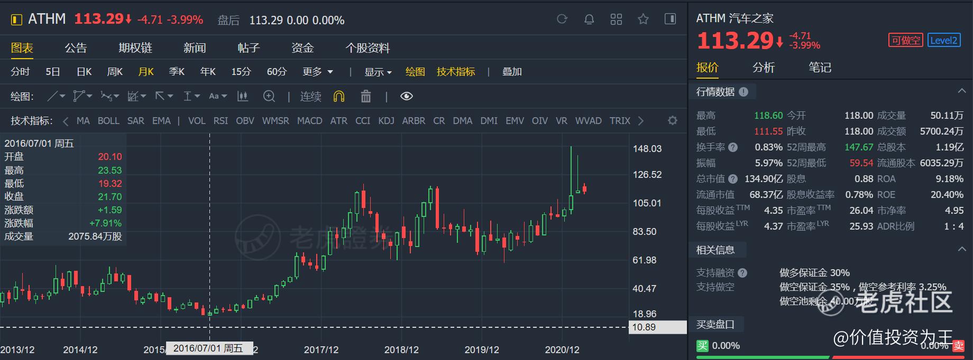Click the 2020/12 date on time axis
Viewport: 973px width, 360px height.
(562, 349)
